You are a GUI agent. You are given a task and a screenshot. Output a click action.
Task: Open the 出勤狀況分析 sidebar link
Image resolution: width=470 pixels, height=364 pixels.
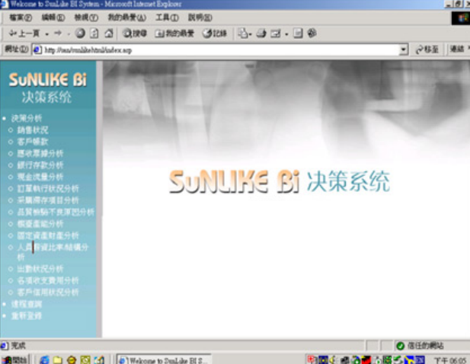40,269
